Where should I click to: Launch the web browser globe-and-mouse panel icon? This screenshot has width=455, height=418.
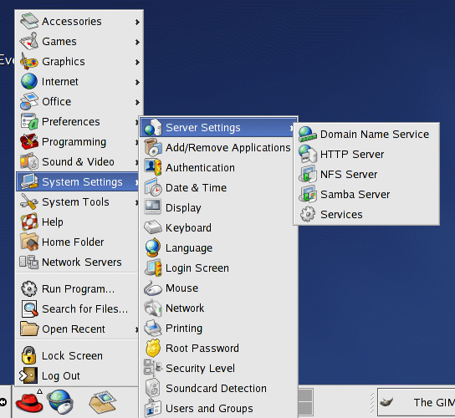point(60,402)
